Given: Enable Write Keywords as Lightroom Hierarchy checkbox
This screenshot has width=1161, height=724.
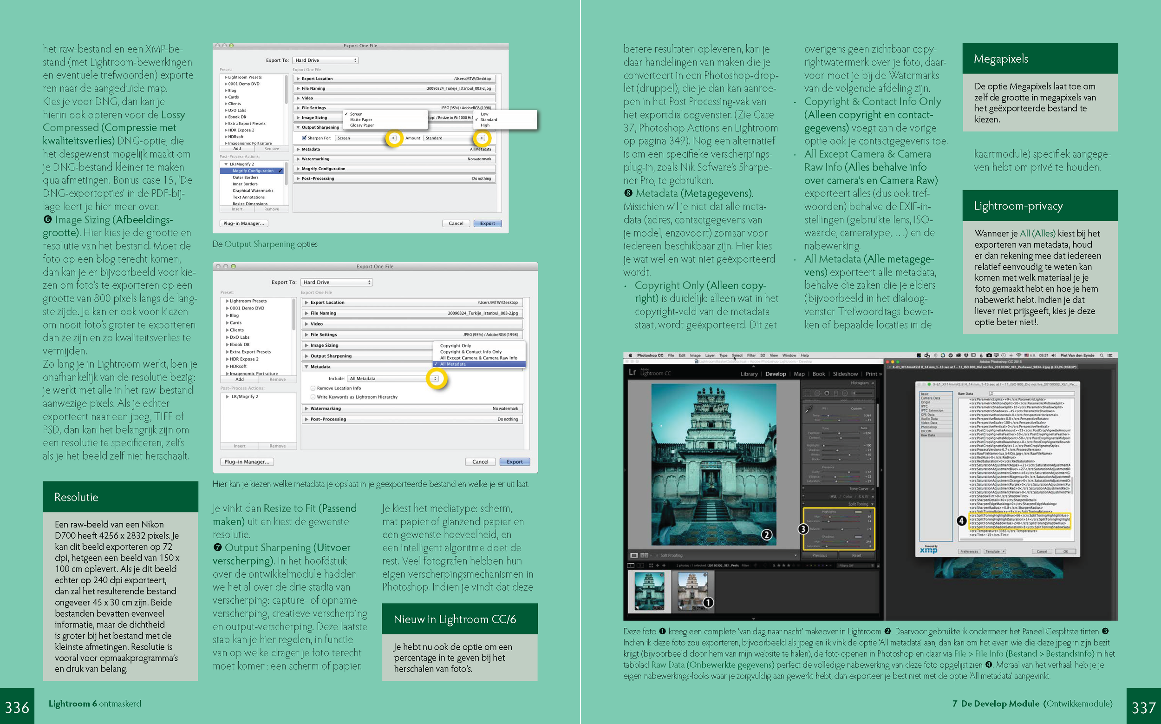Looking at the screenshot, I should point(313,397).
